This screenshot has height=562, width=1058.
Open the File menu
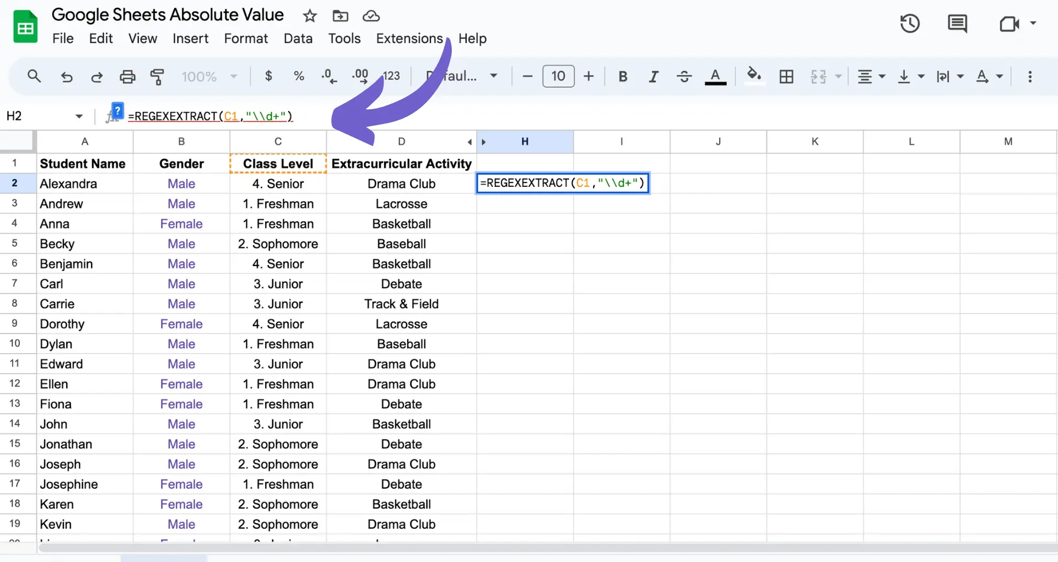63,39
